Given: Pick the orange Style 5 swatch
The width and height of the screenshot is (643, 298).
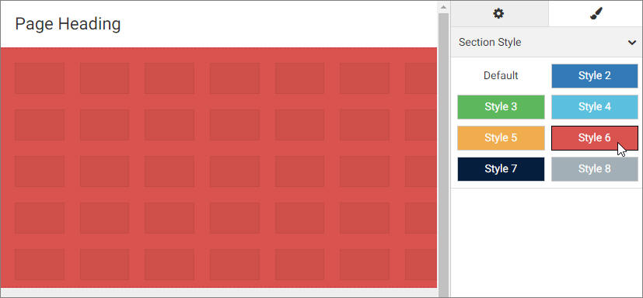Looking at the screenshot, I should click(x=501, y=138).
